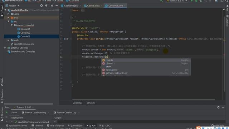Screen dimensions: 229x129
Task: Click the Collapse All icon in the Project panel
Action: click(x=46, y=6)
